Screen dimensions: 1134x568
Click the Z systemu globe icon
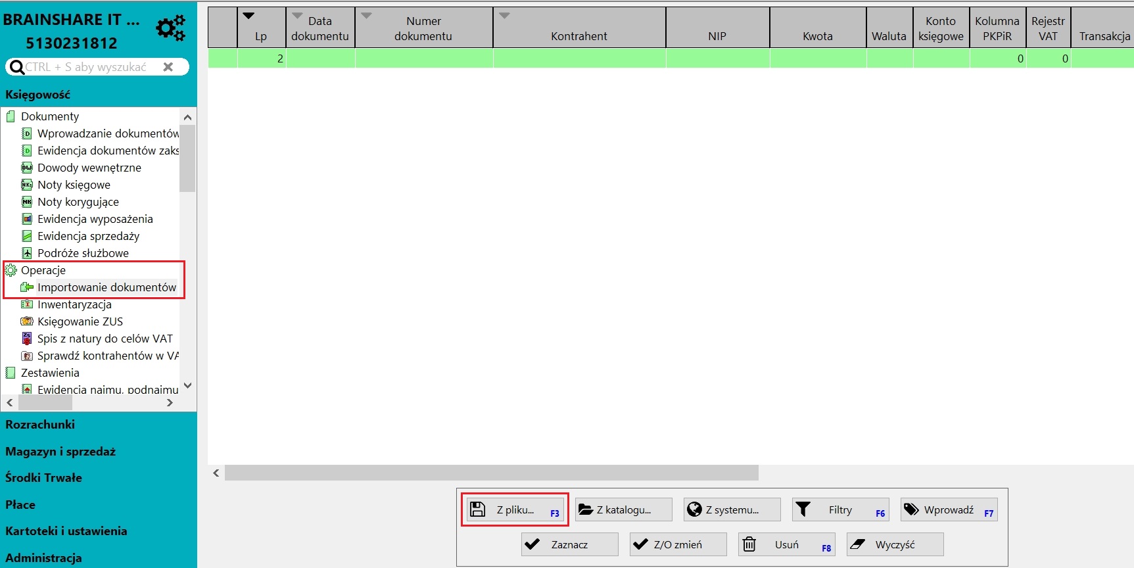tap(694, 509)
